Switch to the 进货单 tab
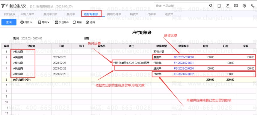Image resolution: width=257 pixels, height=115 pixels. [x=169, y=14]
